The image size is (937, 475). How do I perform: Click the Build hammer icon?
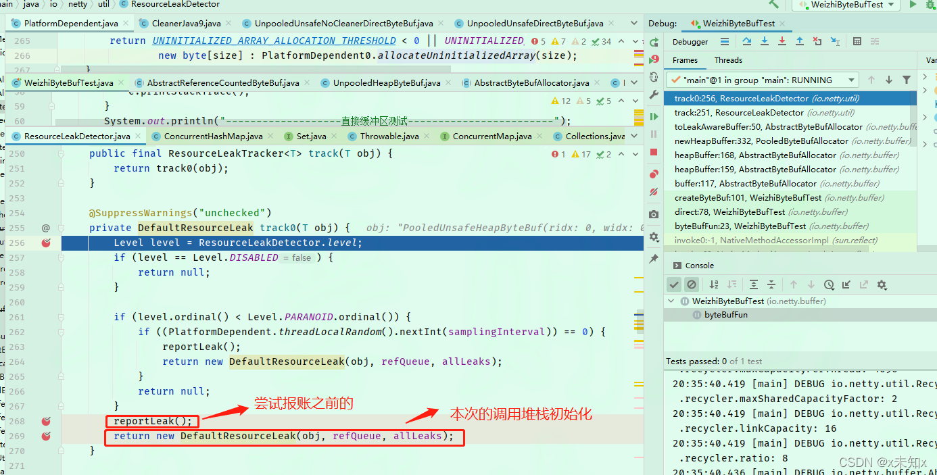coord(774,4)
